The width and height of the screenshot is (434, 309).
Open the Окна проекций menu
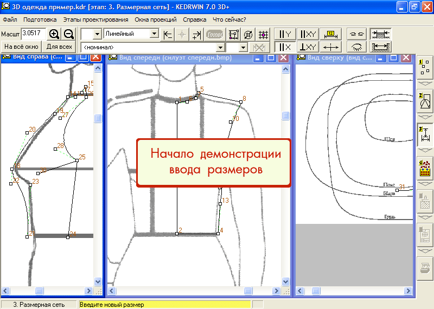(156, 20)
